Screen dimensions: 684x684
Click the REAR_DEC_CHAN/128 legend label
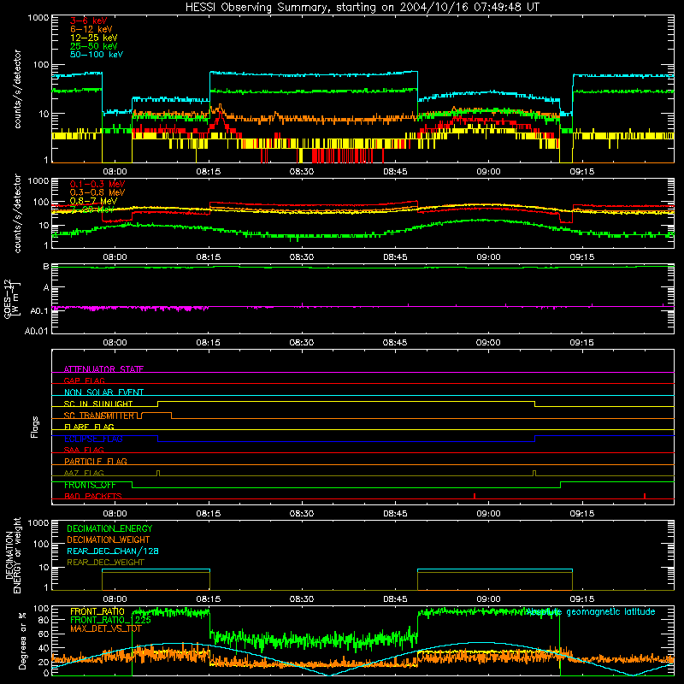(113, 551)
